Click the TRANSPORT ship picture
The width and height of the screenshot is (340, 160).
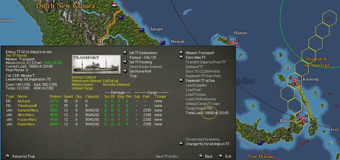(96, 65)
